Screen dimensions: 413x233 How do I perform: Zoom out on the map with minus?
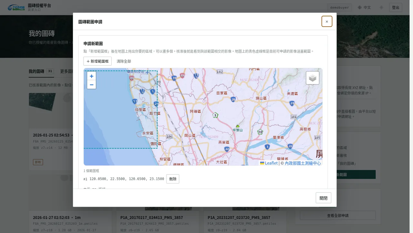[x=92, y=85]
